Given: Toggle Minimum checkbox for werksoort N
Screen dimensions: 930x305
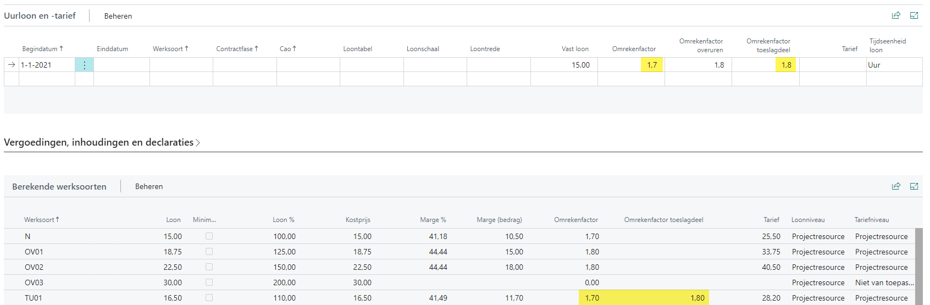Looking at the screenshot, I should [x=209, y=236].
